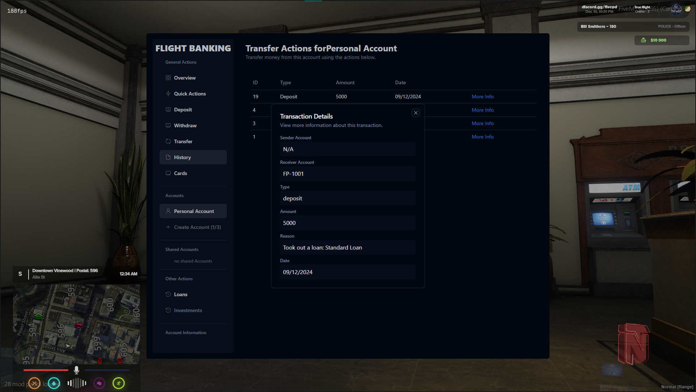Click the Reason field showing Standard Loan
This screenshot has width=696, height=392.
tap(347, 248)
